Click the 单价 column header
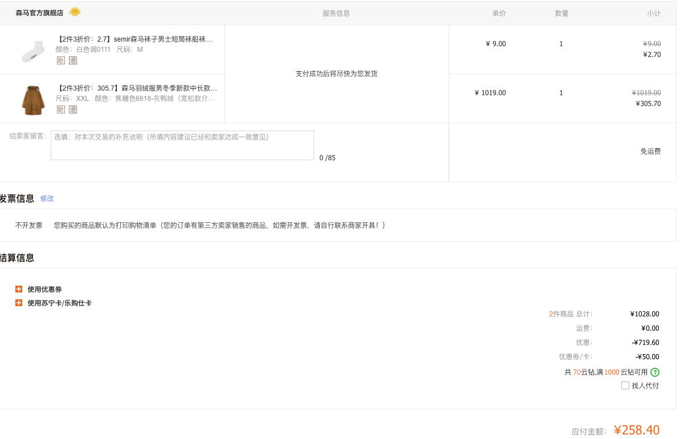 (499, 13)
